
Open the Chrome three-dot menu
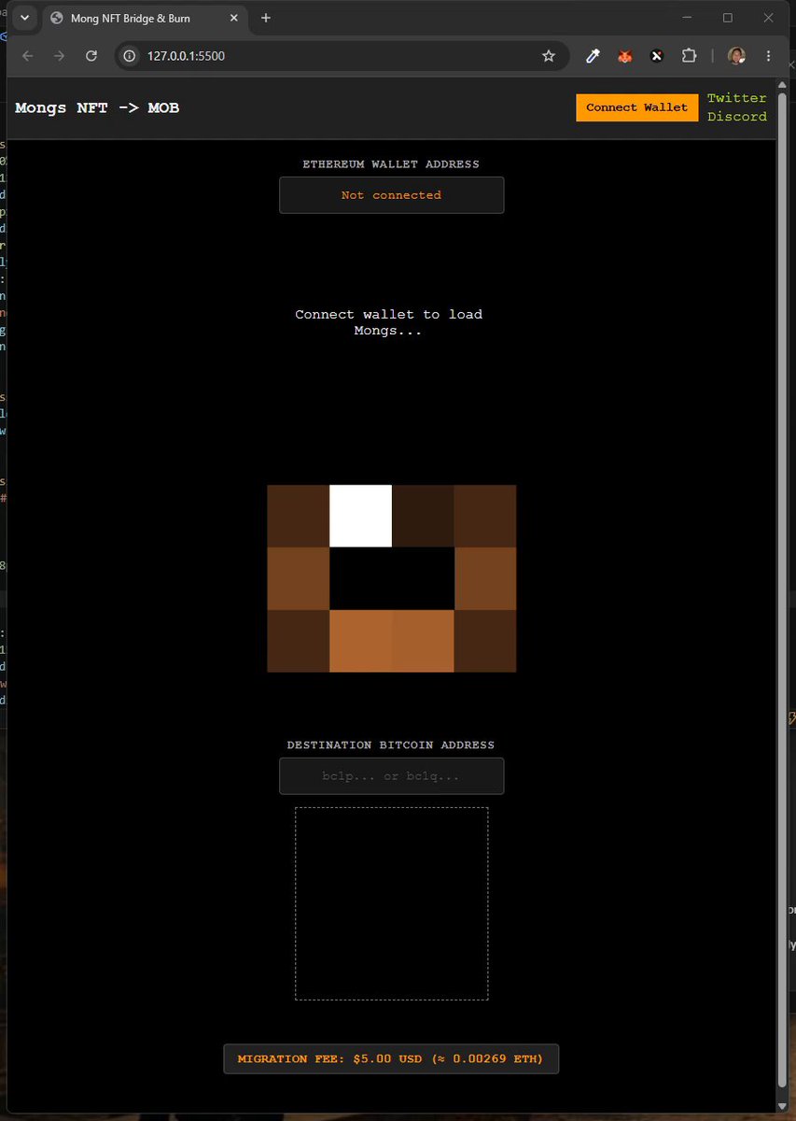(768, 56)
